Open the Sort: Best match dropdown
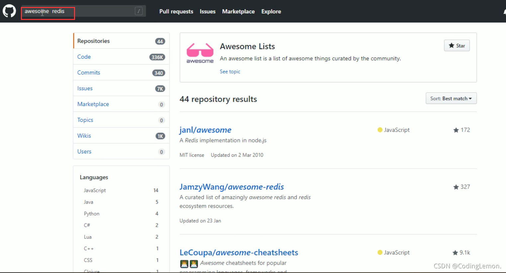This screenshot has height=273, width=506. tap(451, 98)
